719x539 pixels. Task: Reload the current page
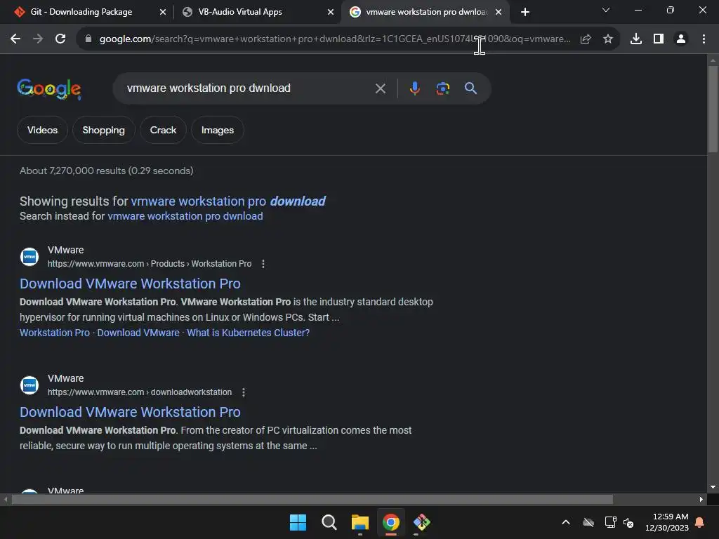pos(60,39)
